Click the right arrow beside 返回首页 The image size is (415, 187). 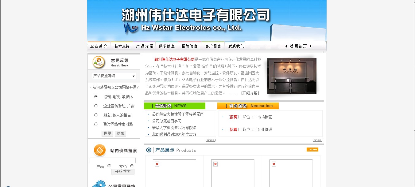[x=311, y=46]
